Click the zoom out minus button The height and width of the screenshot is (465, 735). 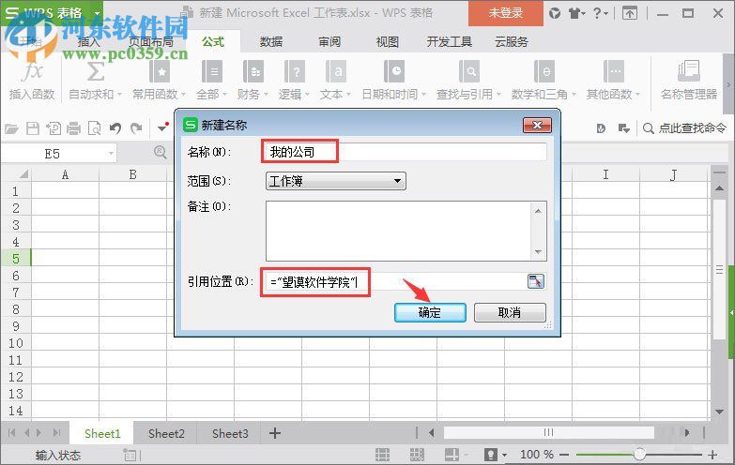pos(564,455)
